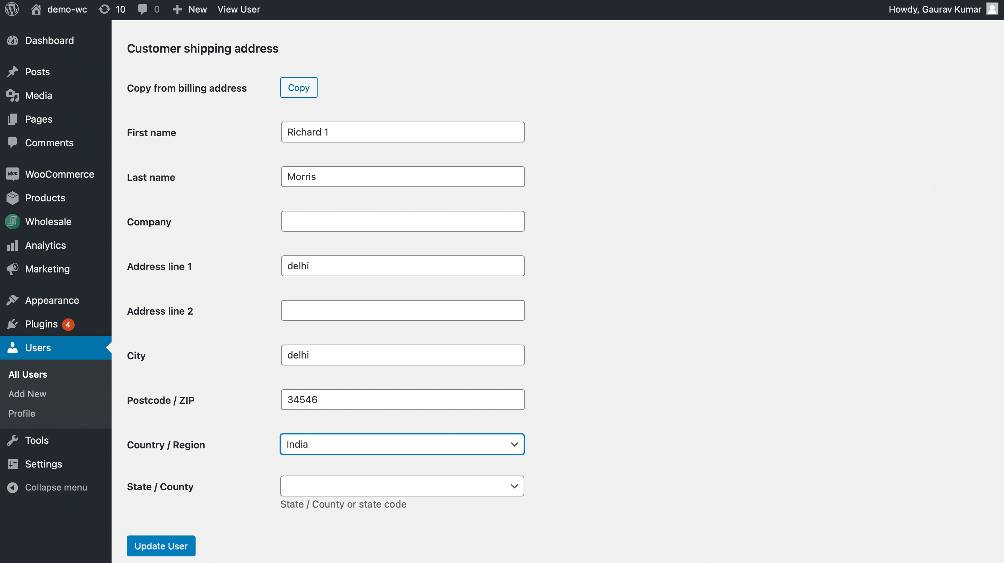This screenshot has height=563, width=1004.
Task: Go to the Add New users submenu
Action: click(x=27, y=394)
